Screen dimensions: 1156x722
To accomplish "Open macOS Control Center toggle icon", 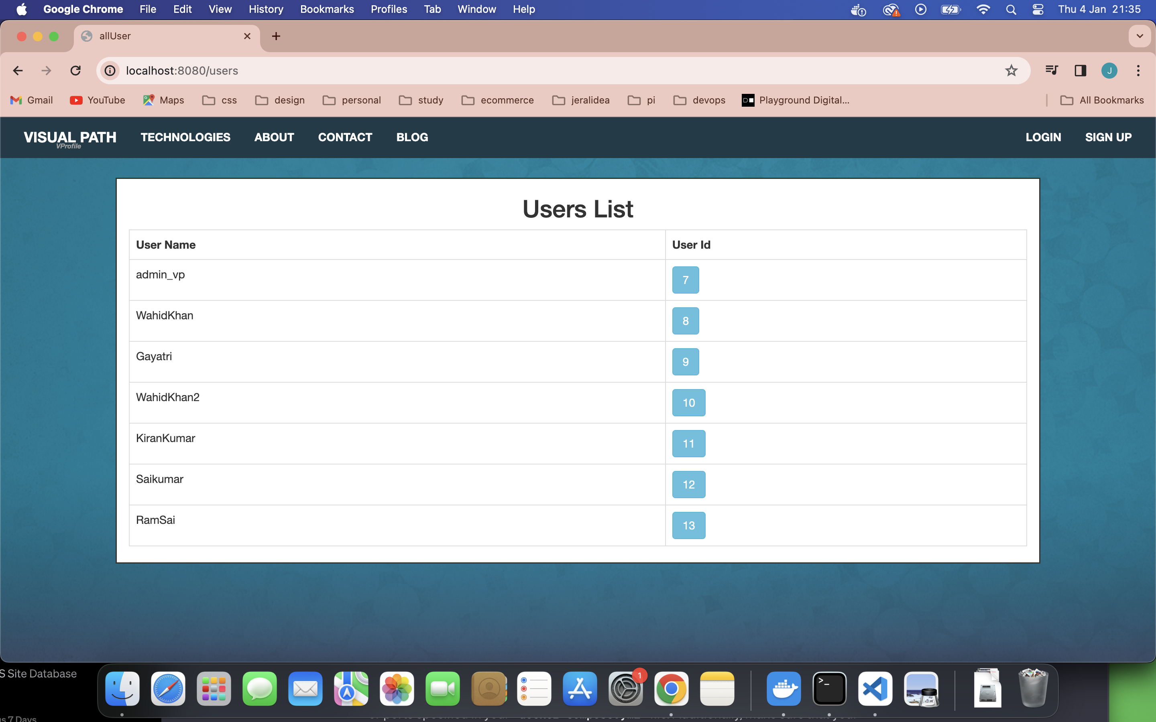I will [1038, 10].
